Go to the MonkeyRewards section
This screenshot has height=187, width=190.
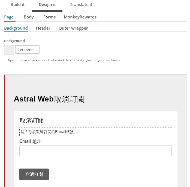[x=80, y=17]
